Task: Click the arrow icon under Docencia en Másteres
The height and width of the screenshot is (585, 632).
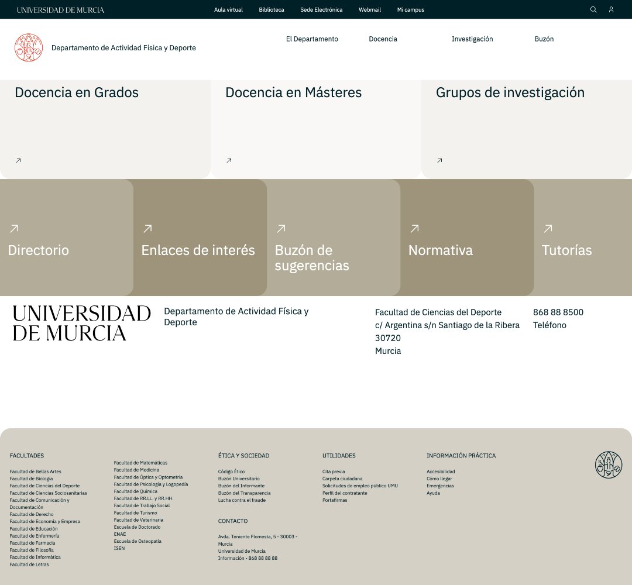Action: tap(229, 160)
